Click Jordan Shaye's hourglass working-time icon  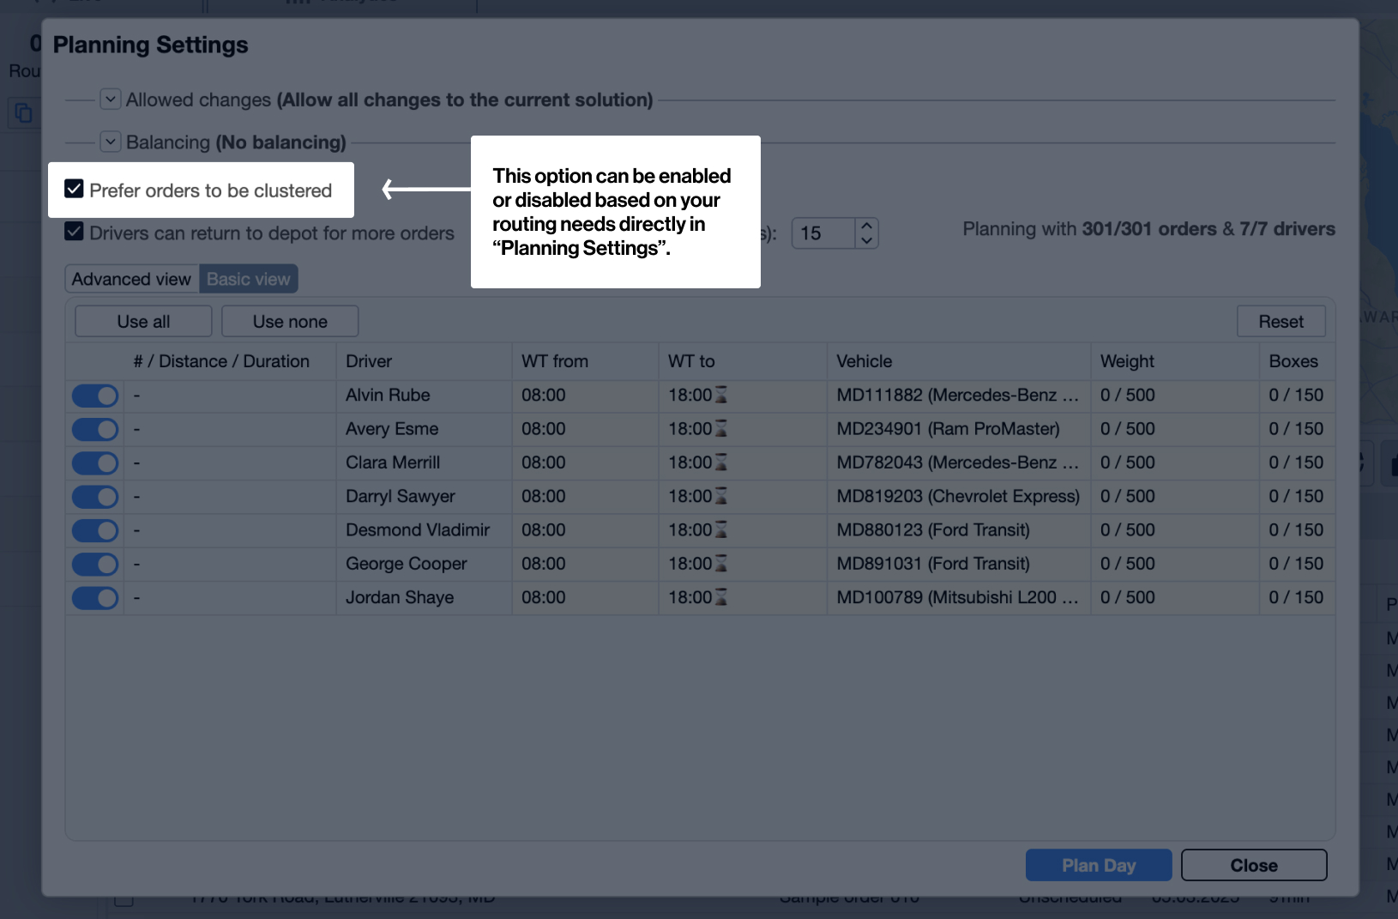point(721,597)
